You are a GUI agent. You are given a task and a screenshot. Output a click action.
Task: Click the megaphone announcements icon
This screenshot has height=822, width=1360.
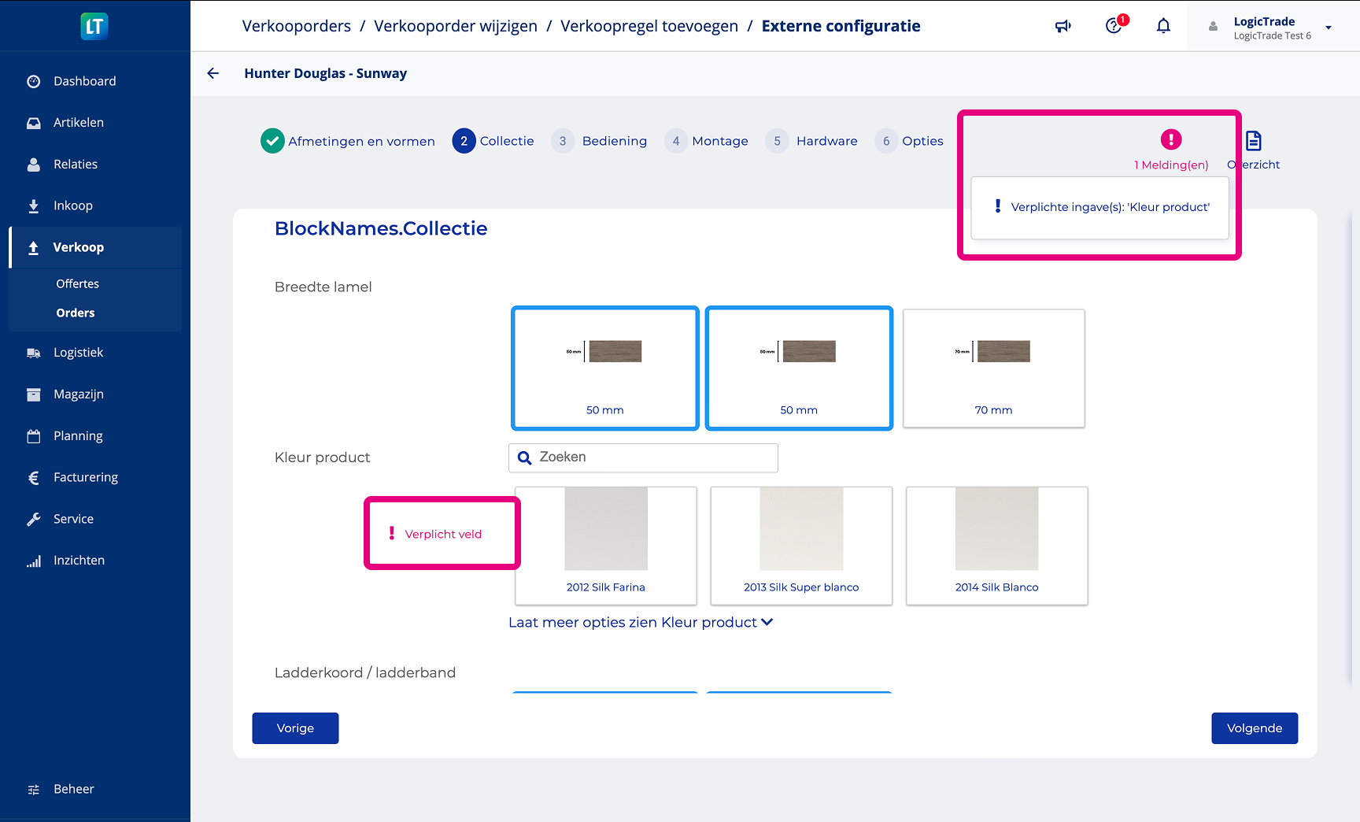[x=1062, y=26]
